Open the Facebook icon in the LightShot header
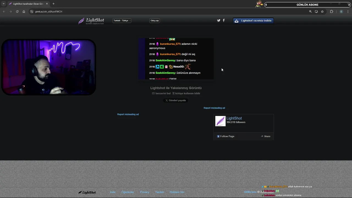The width and height of the screenshot is (352, 198). (x=224, y=21)
